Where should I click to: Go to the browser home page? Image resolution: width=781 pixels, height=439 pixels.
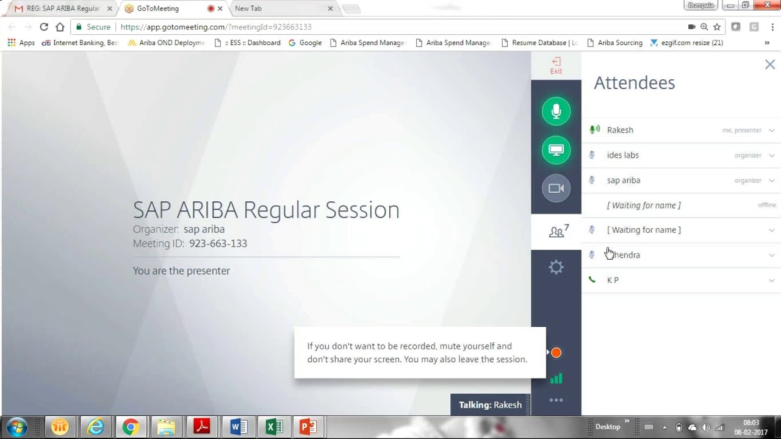[x=60, y=27]
